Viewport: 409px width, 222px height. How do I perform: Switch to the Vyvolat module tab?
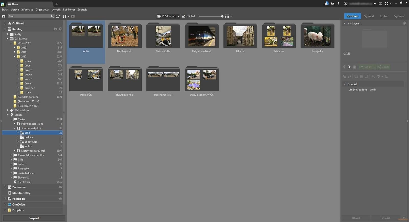[369, 16]
